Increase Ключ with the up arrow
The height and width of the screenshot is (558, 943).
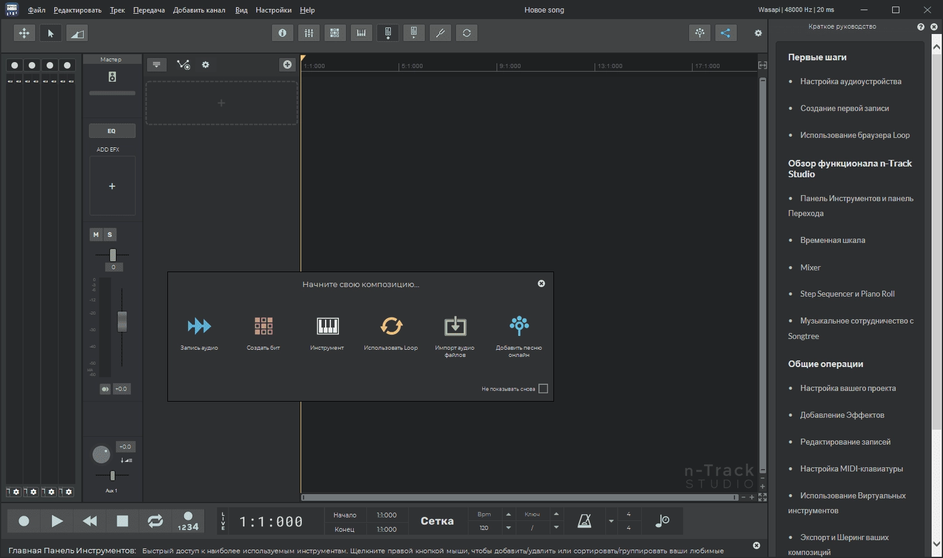[556, 514]
